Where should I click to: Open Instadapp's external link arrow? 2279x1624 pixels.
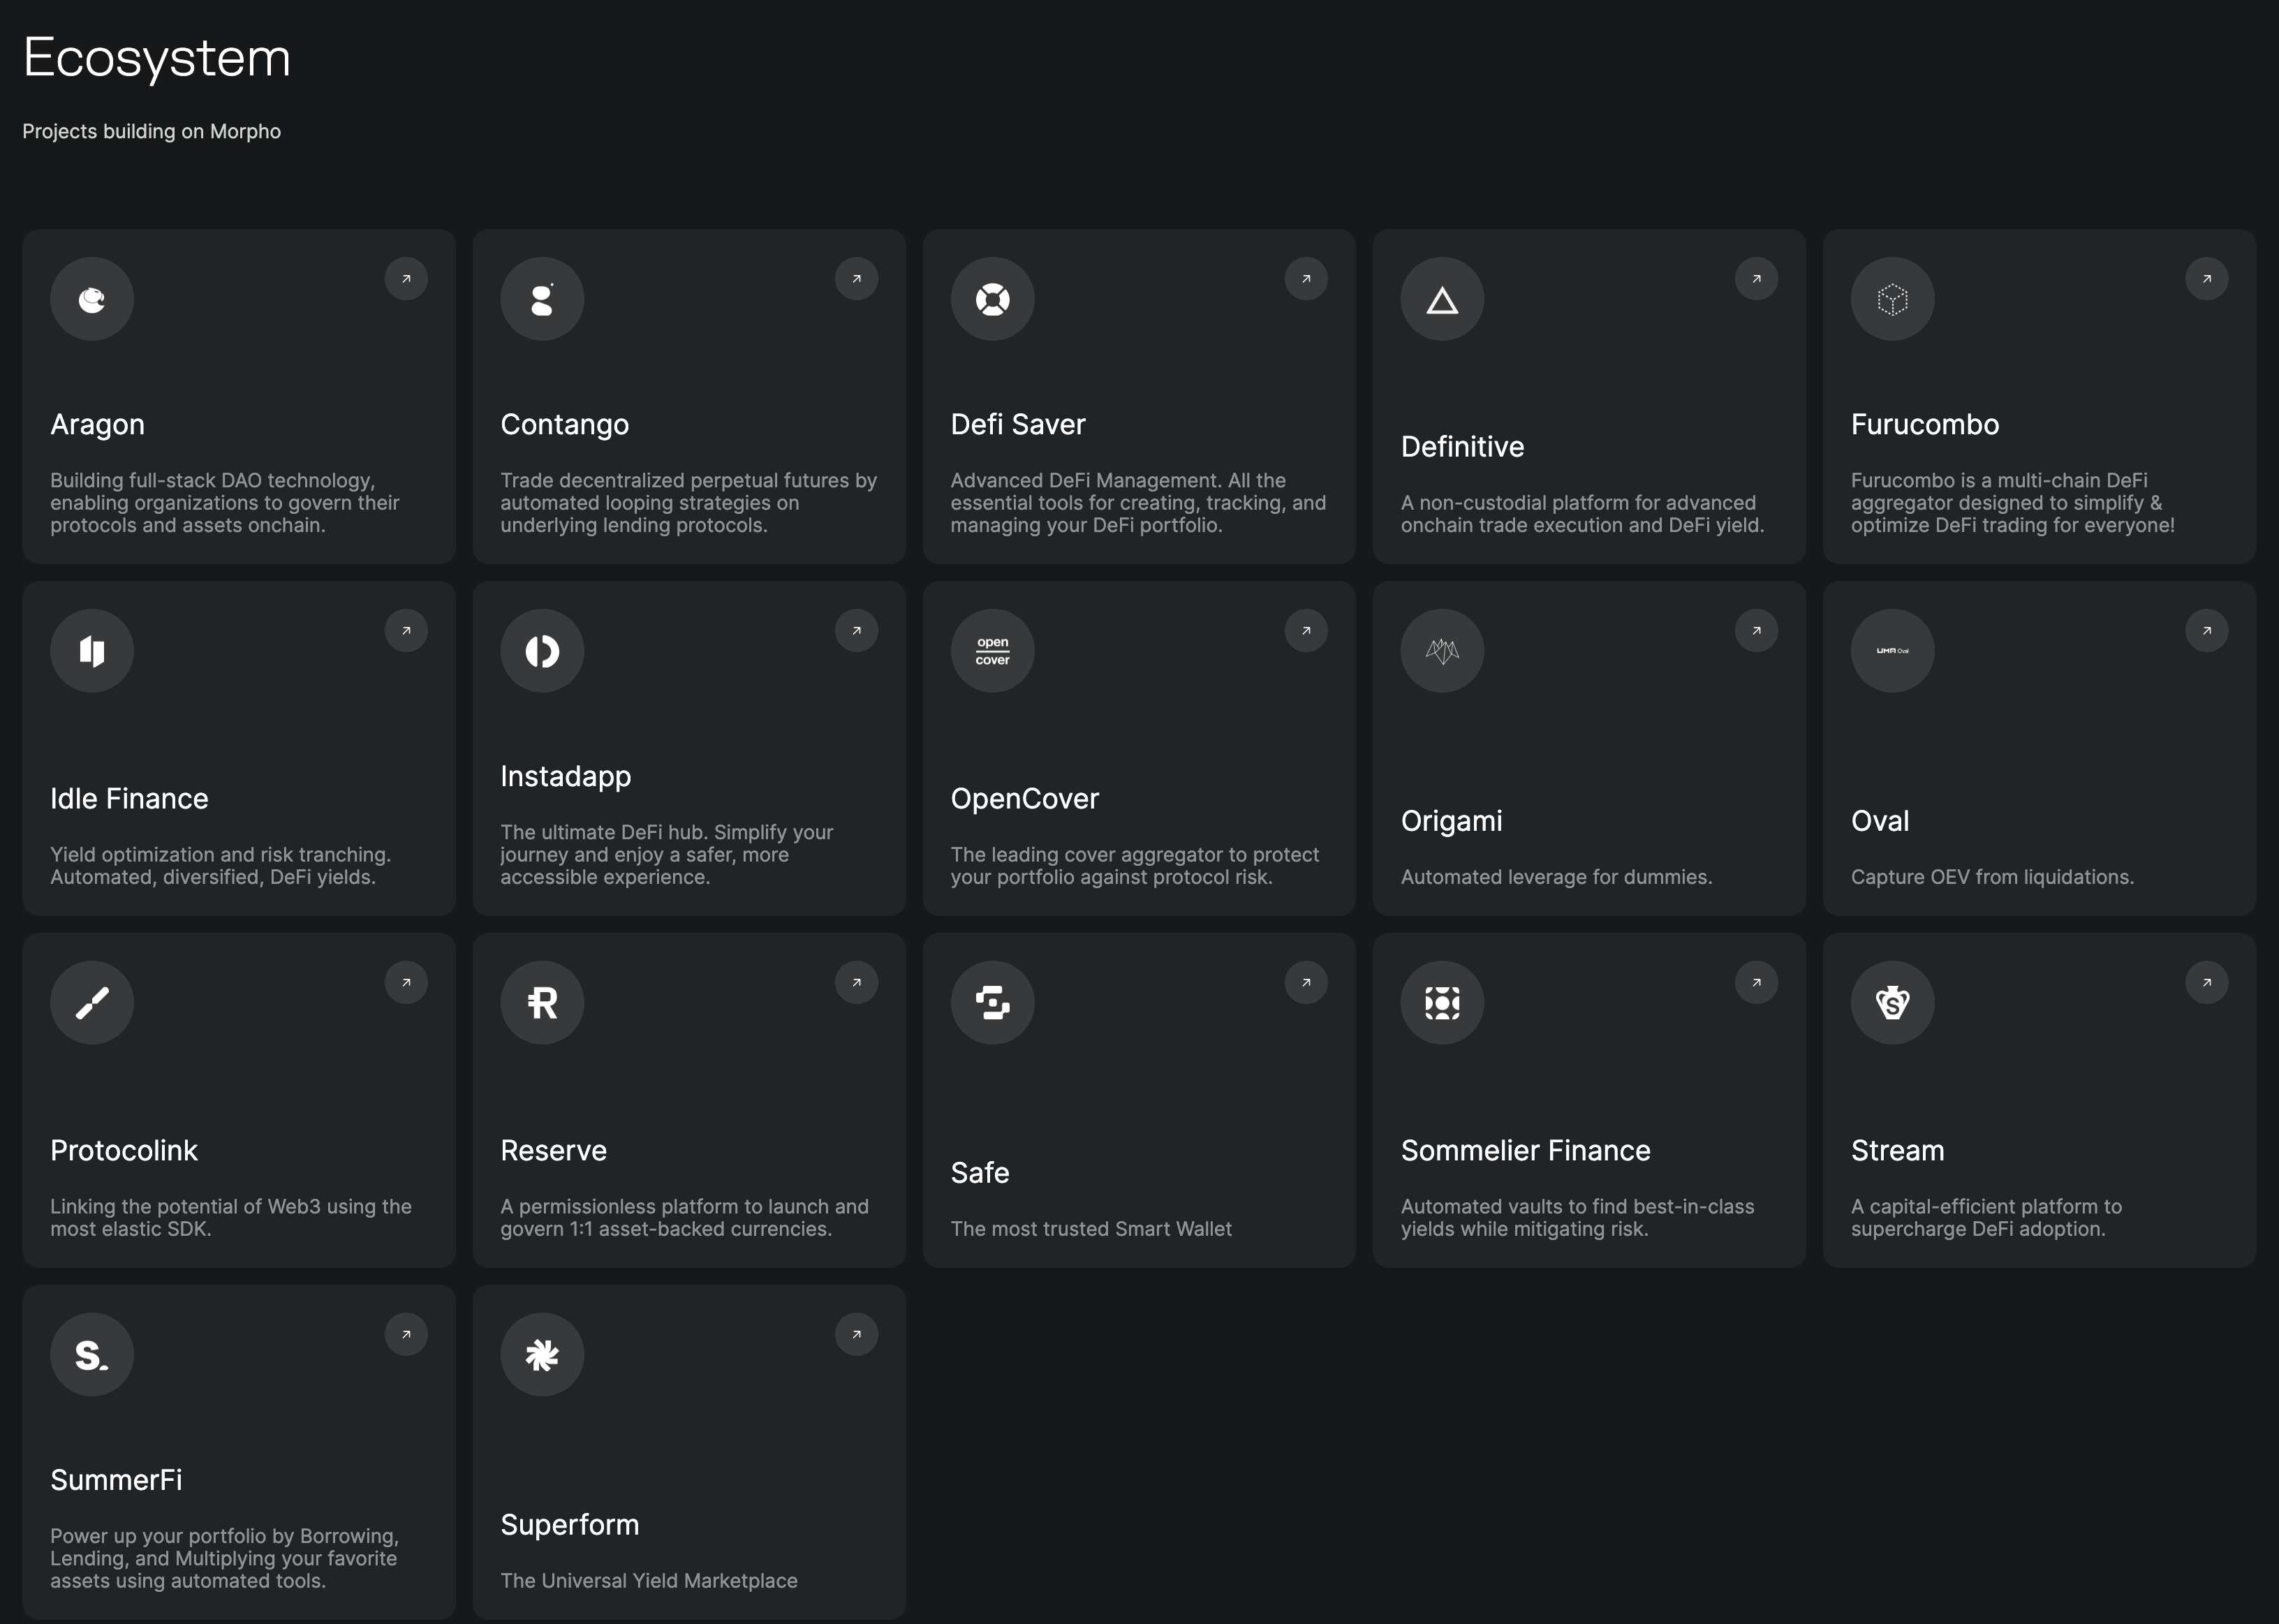point(856,631)
